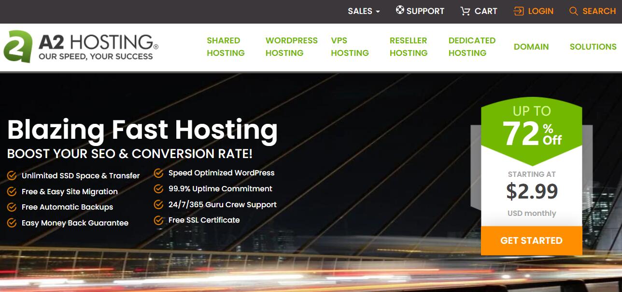Open the Dedicated Hosting menu
The height and width of the screenshot is (292, 622).
click(472, 47)
